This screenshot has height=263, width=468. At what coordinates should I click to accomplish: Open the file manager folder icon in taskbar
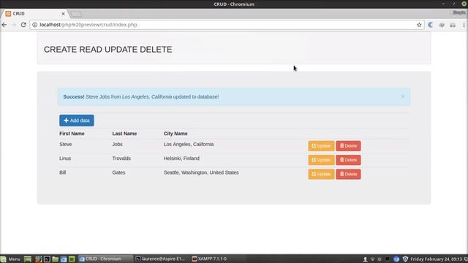[x=56, y=259]
